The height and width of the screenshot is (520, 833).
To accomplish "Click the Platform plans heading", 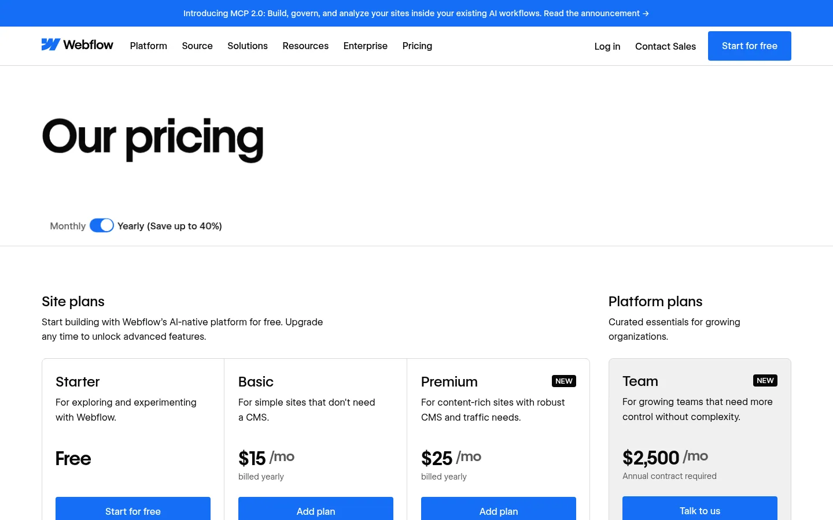I will pyautogui.click(x=655, y=302).
